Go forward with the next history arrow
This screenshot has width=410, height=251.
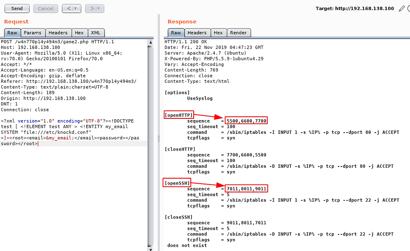pyautogui.click(x=92, y=8)
